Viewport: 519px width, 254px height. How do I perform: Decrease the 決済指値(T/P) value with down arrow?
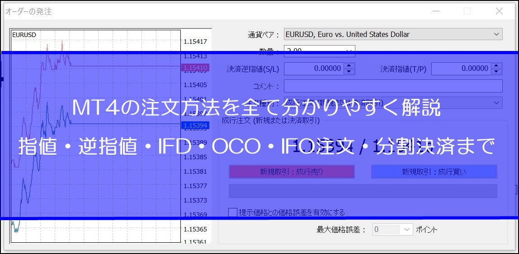click(x=496, y=72)
